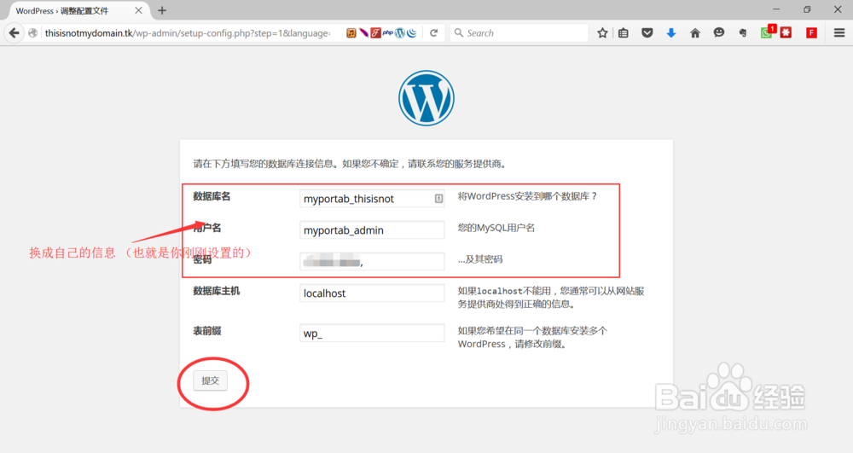853x453 pixels.
Task: Click the 数据库名 label
Action: coord(212,196)
